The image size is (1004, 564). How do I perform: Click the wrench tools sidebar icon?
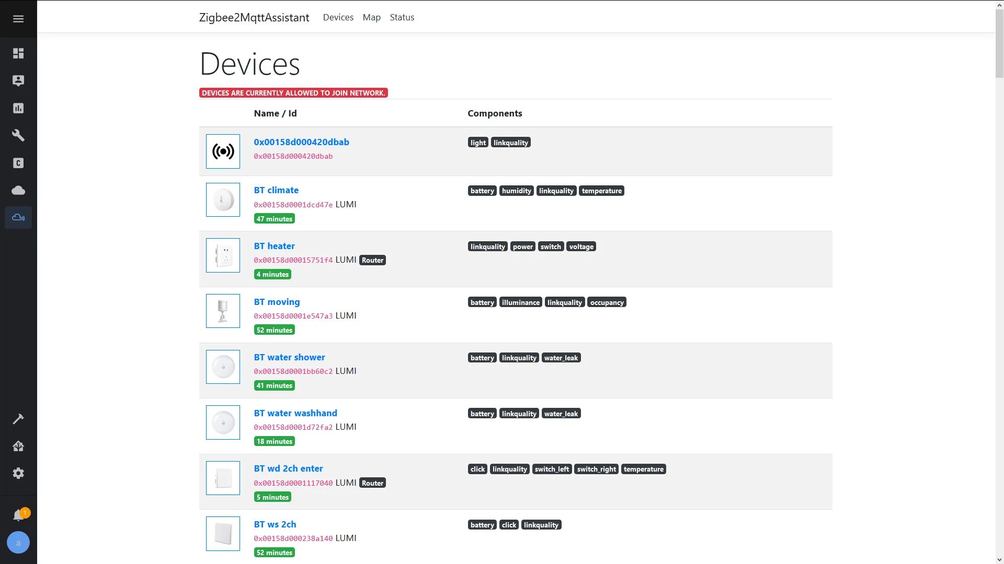18,135
